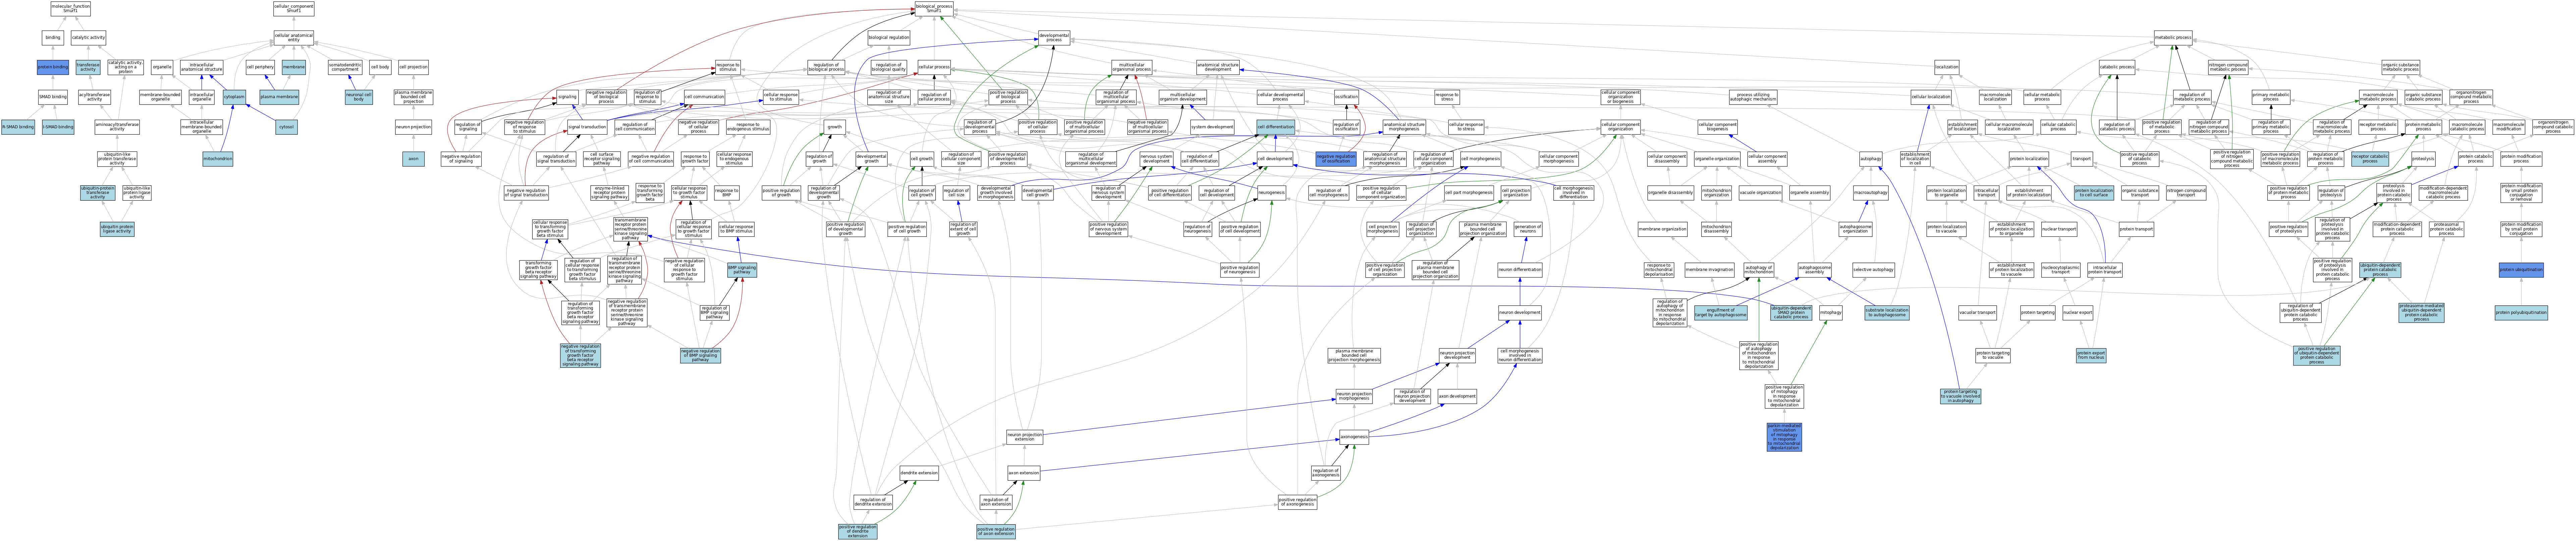This screenshot has width=2576, height=541.
Task: Select the 'protein polyubiquitination' node
Action: pyautogui.click(x=2521, y=313)
